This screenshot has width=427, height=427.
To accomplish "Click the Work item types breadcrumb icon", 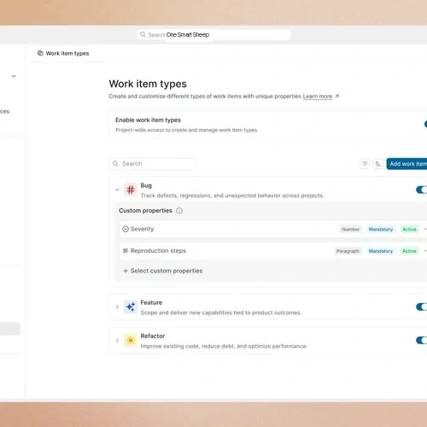I will (40, 53).
